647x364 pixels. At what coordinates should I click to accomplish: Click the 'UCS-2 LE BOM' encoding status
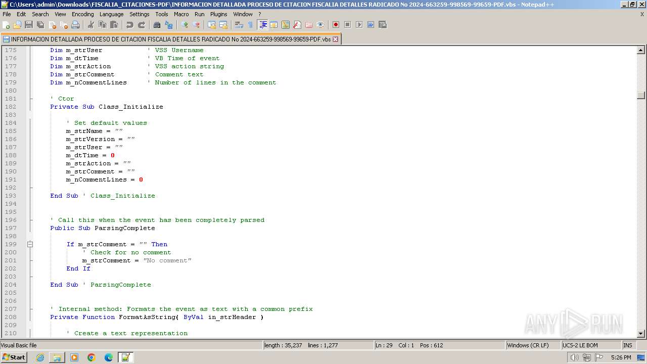(591, 345)
